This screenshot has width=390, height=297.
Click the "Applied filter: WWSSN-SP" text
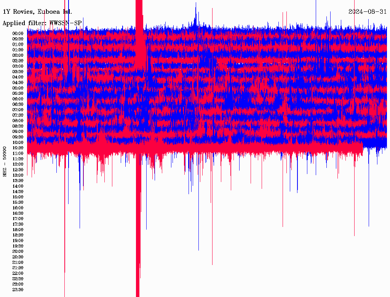pyautogui.click(x=42, y=23)
